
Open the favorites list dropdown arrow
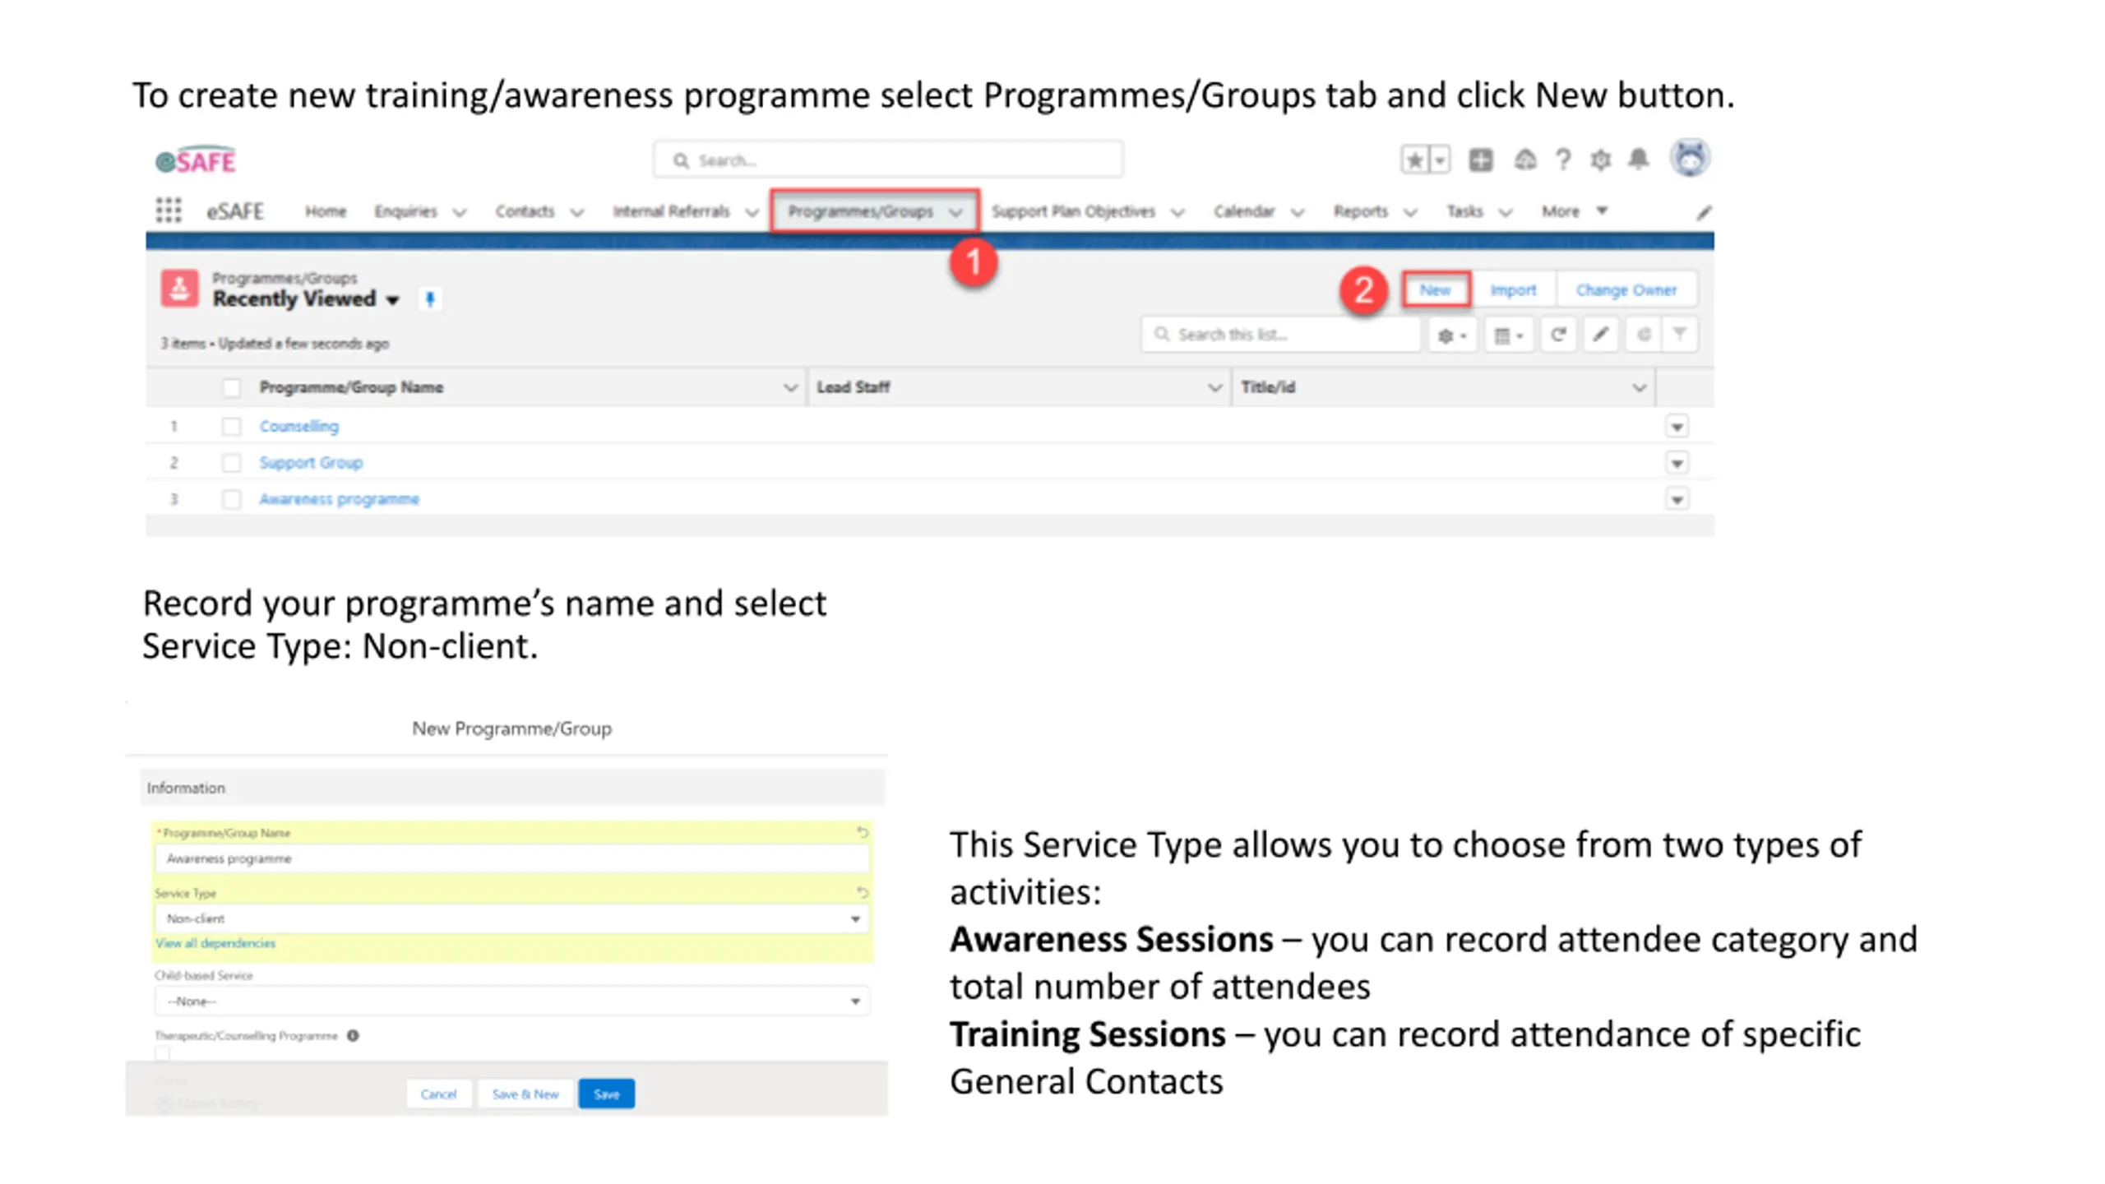pos(1440,160)
